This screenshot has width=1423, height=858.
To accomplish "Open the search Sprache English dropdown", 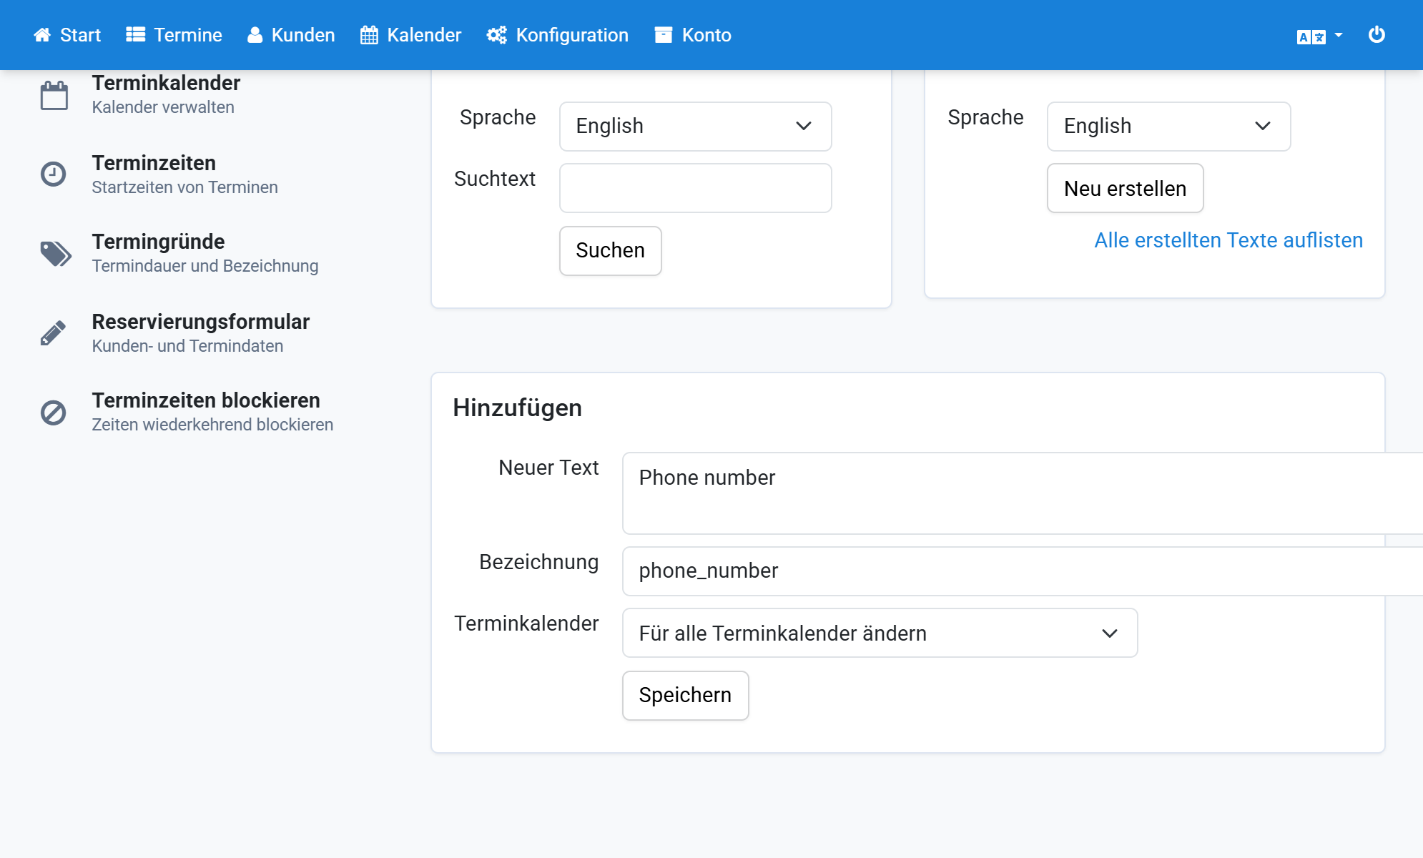I will [695, 127].
